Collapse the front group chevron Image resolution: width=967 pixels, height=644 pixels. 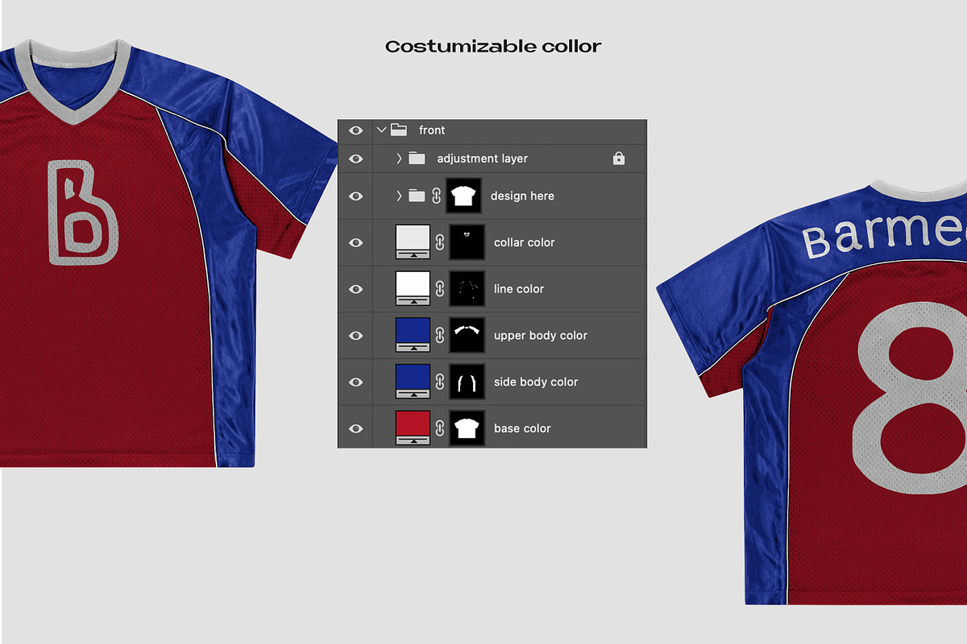click(x=382, y=130)
